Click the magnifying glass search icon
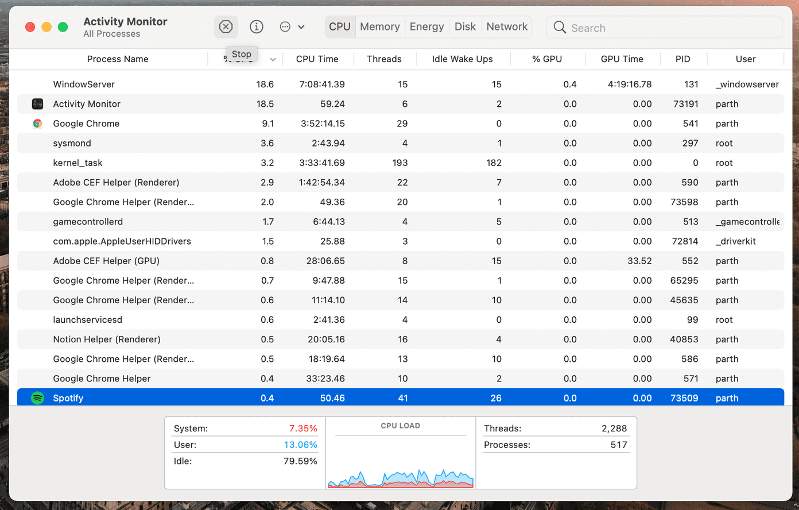799x510 pixels. click(x=560, y=27)
